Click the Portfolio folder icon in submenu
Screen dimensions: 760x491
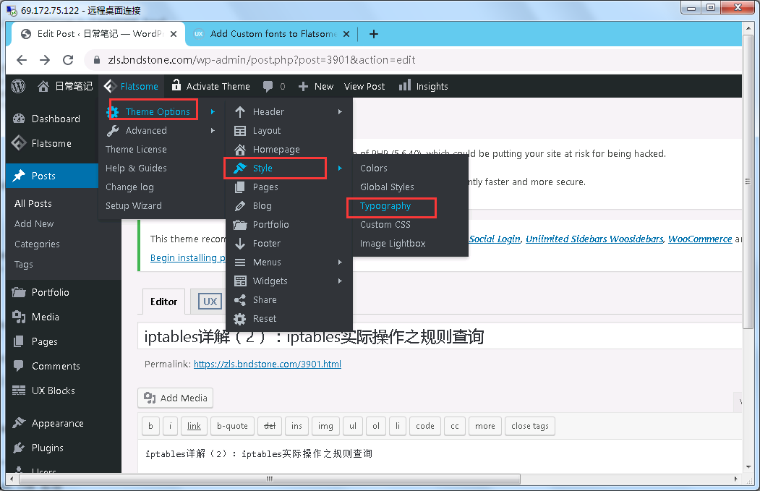click(240, 225)
